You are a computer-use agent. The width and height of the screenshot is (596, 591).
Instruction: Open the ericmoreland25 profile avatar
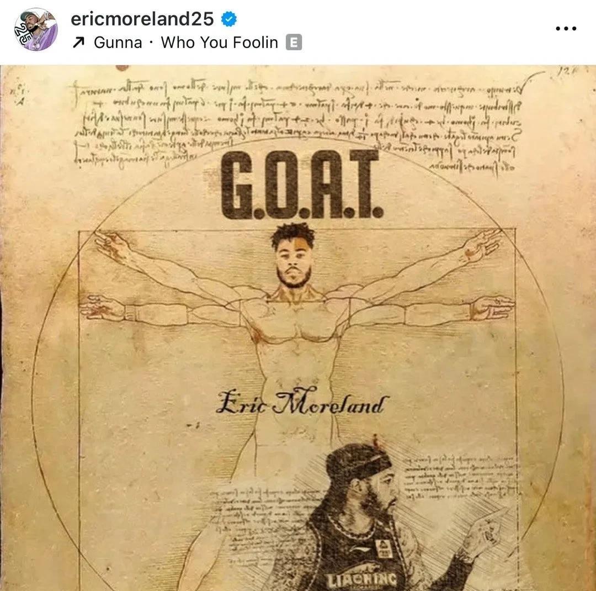click(36, 29)
